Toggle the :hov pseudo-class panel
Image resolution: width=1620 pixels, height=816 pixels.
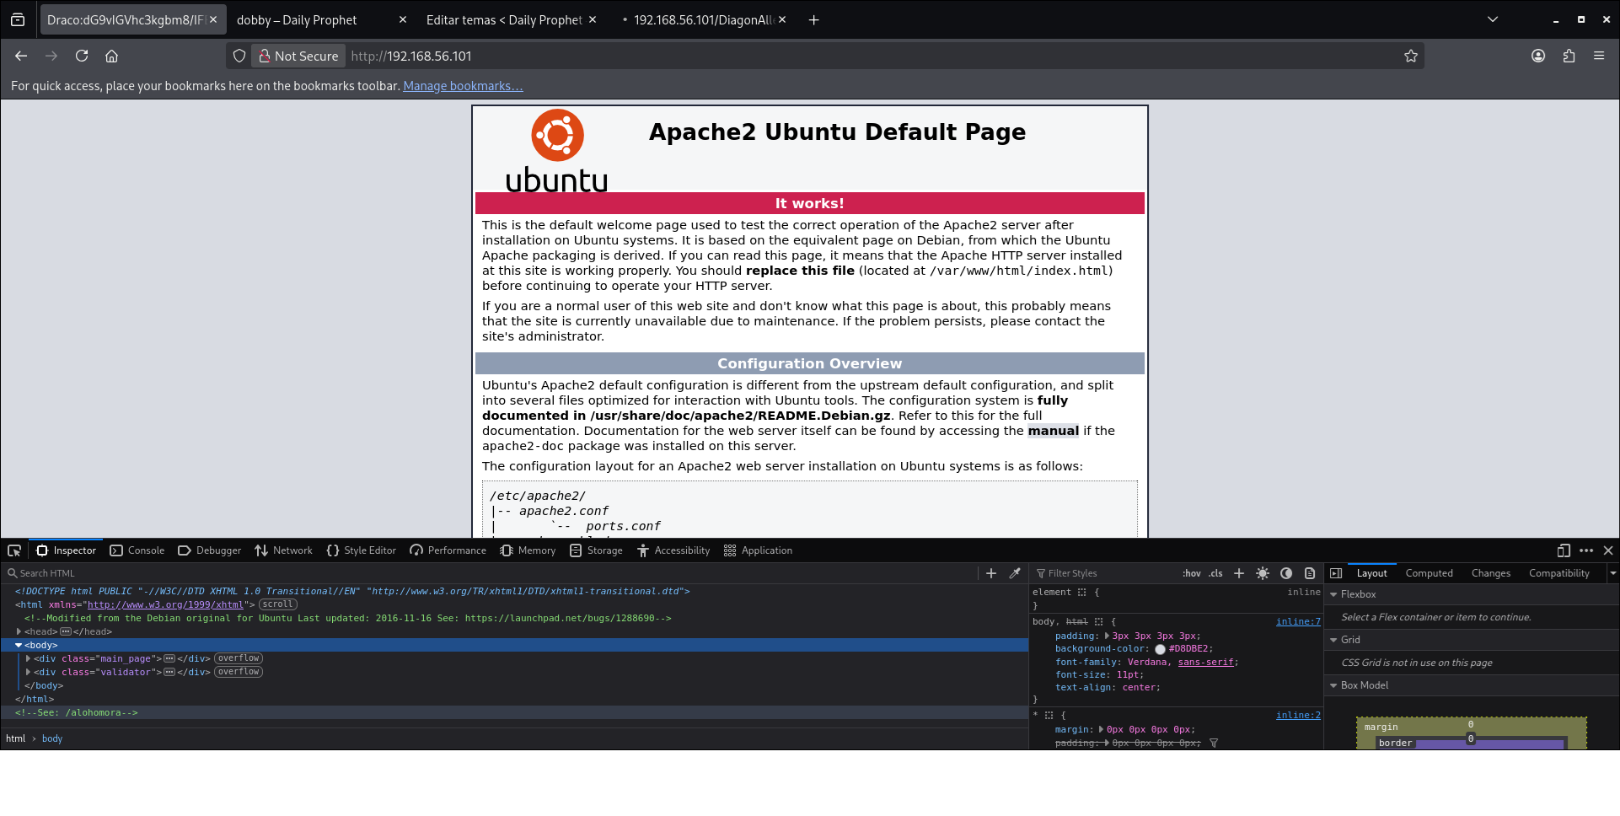pyautogui.click(x=1191, y=573)
